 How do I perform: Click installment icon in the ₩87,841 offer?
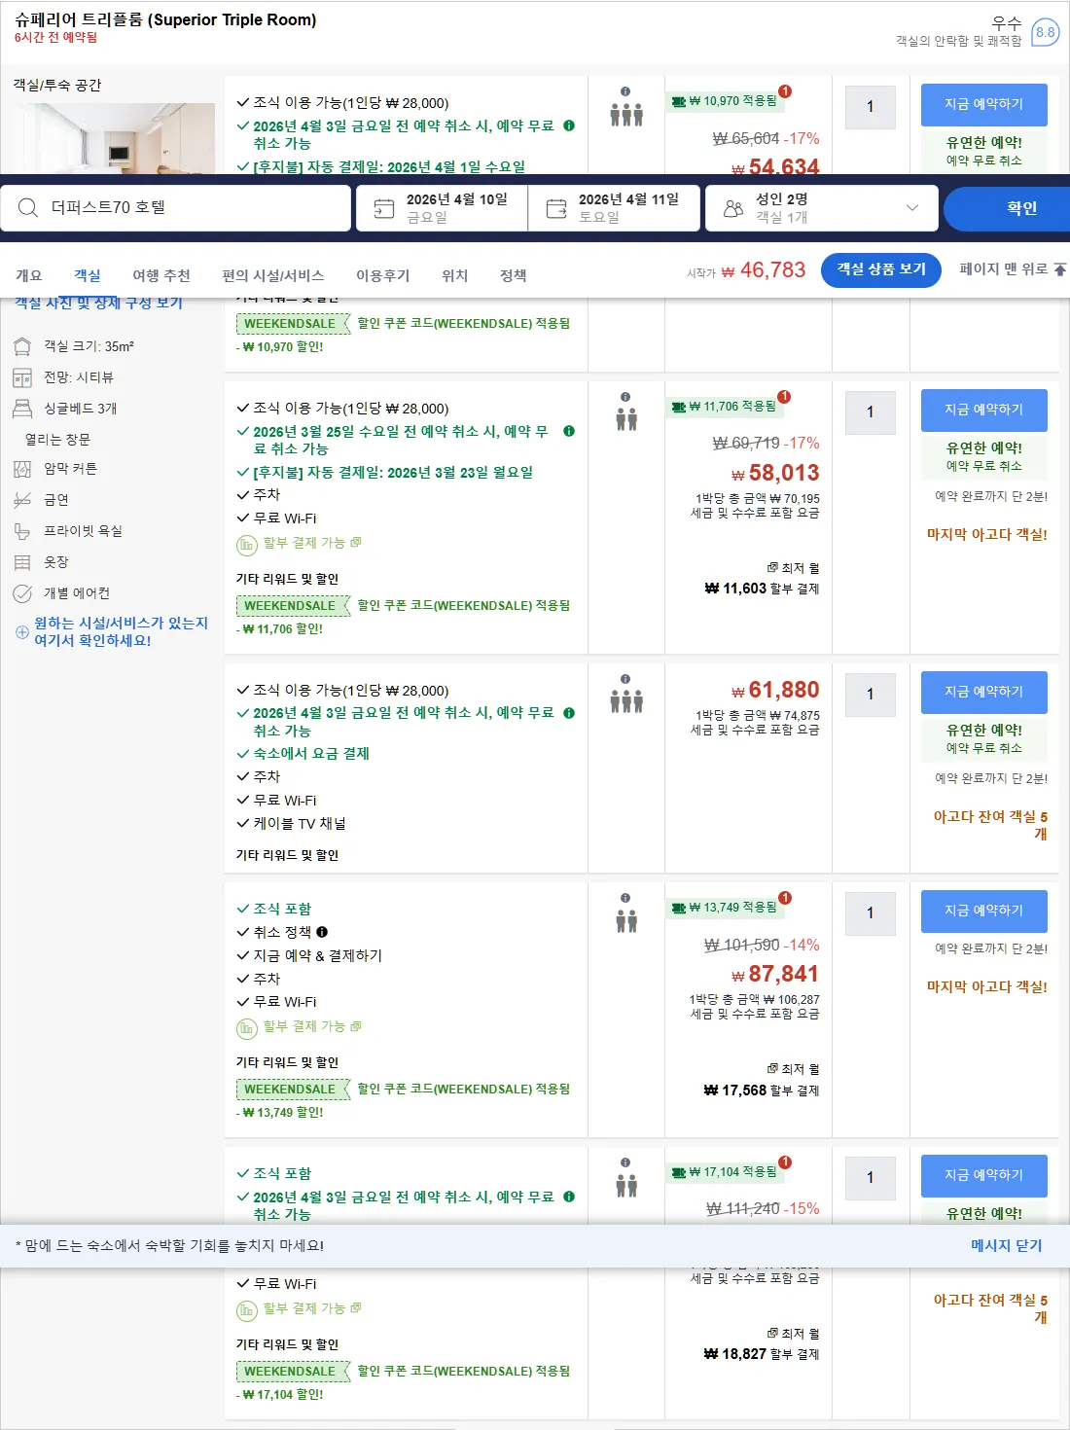click(247, 1029)
